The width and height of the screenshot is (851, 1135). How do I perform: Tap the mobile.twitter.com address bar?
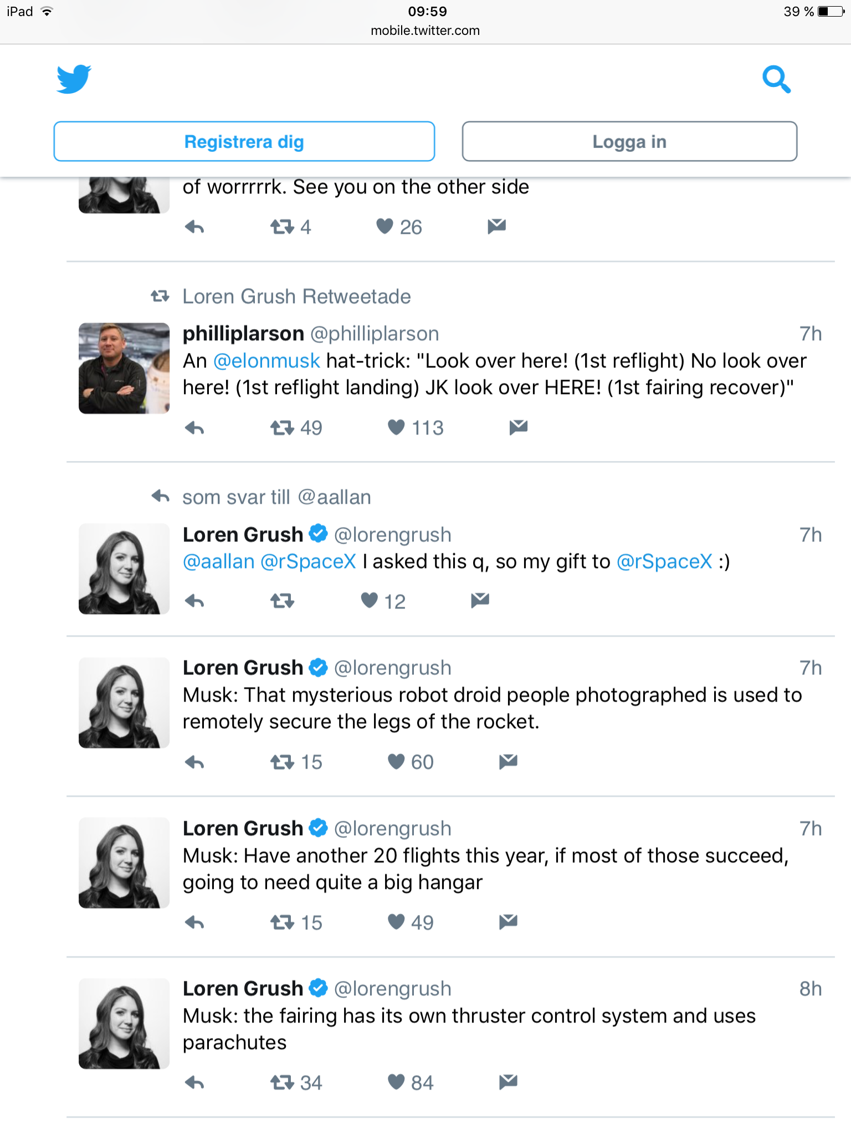tap(425, 30)
